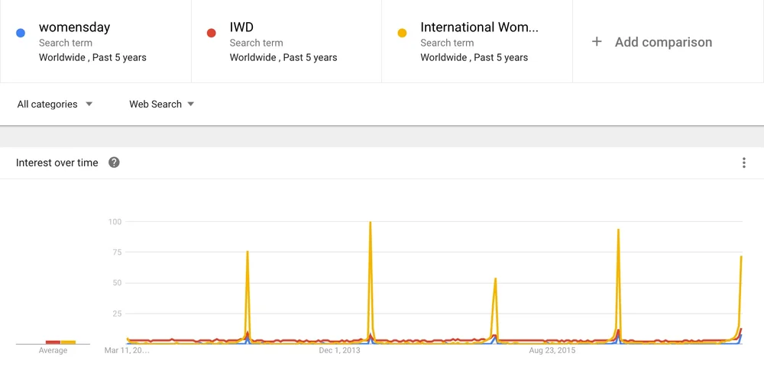Click the 75 y-axis value

click(117, 252)
